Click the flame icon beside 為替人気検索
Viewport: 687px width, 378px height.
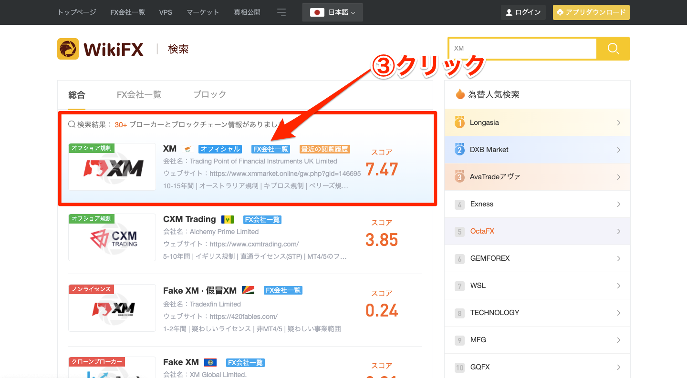click(460, 94)
